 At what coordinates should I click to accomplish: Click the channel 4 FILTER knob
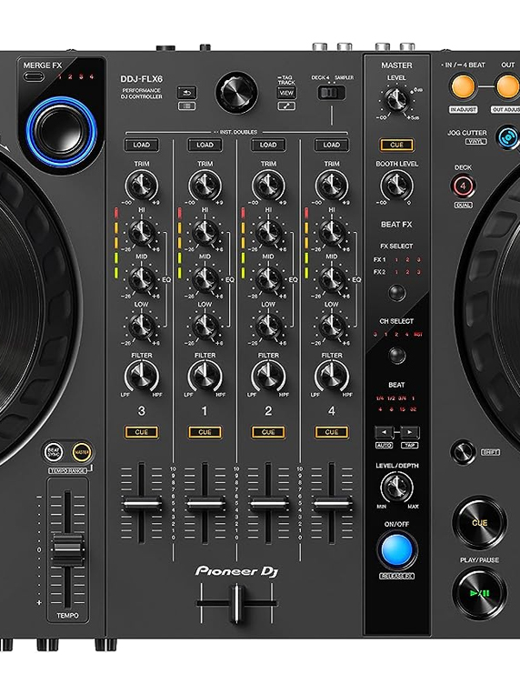tap(331, 376)
